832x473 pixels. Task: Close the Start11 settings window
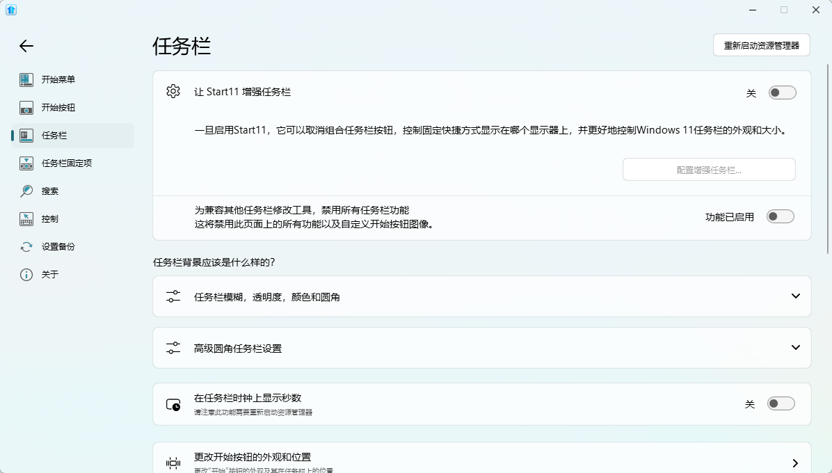pos(816,10)
